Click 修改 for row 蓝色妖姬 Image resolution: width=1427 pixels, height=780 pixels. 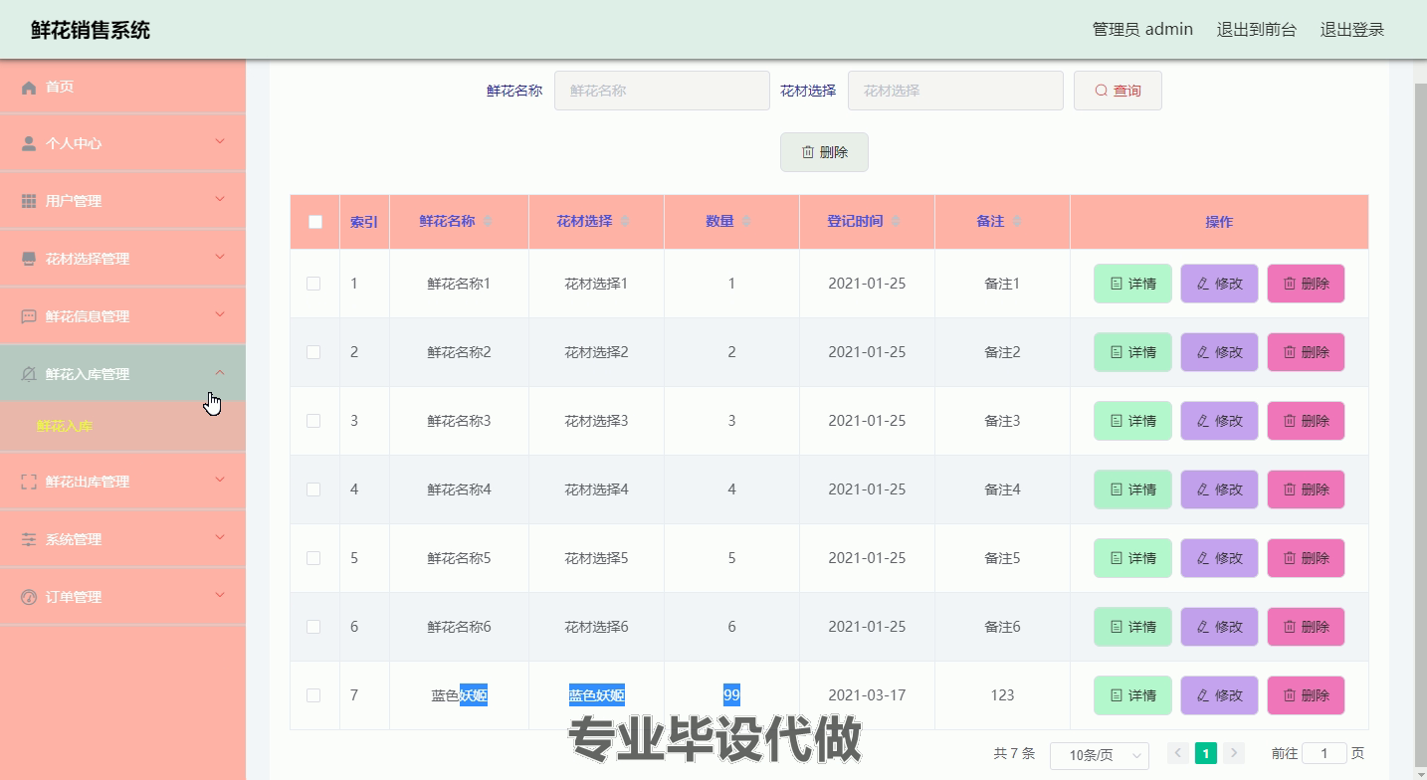coord(1219,695)
